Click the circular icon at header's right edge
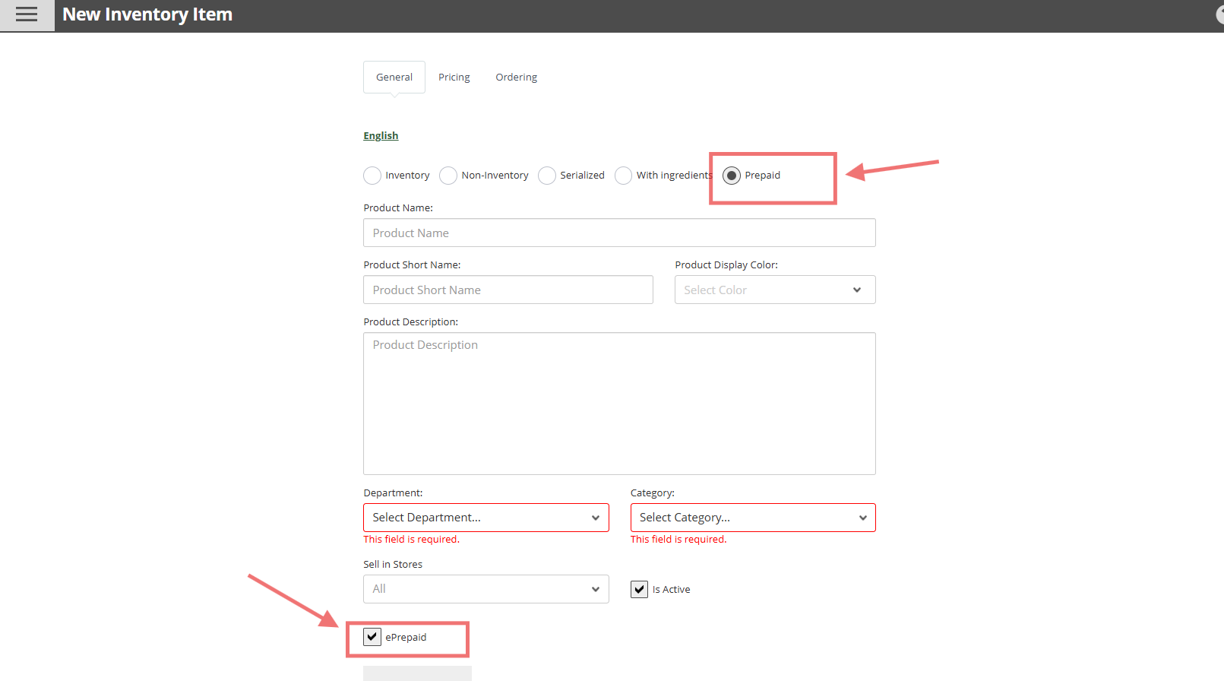The image size is (1224, 681). coord(1219,15)
